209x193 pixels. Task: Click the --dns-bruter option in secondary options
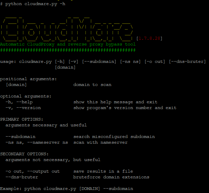click(22, 177)
